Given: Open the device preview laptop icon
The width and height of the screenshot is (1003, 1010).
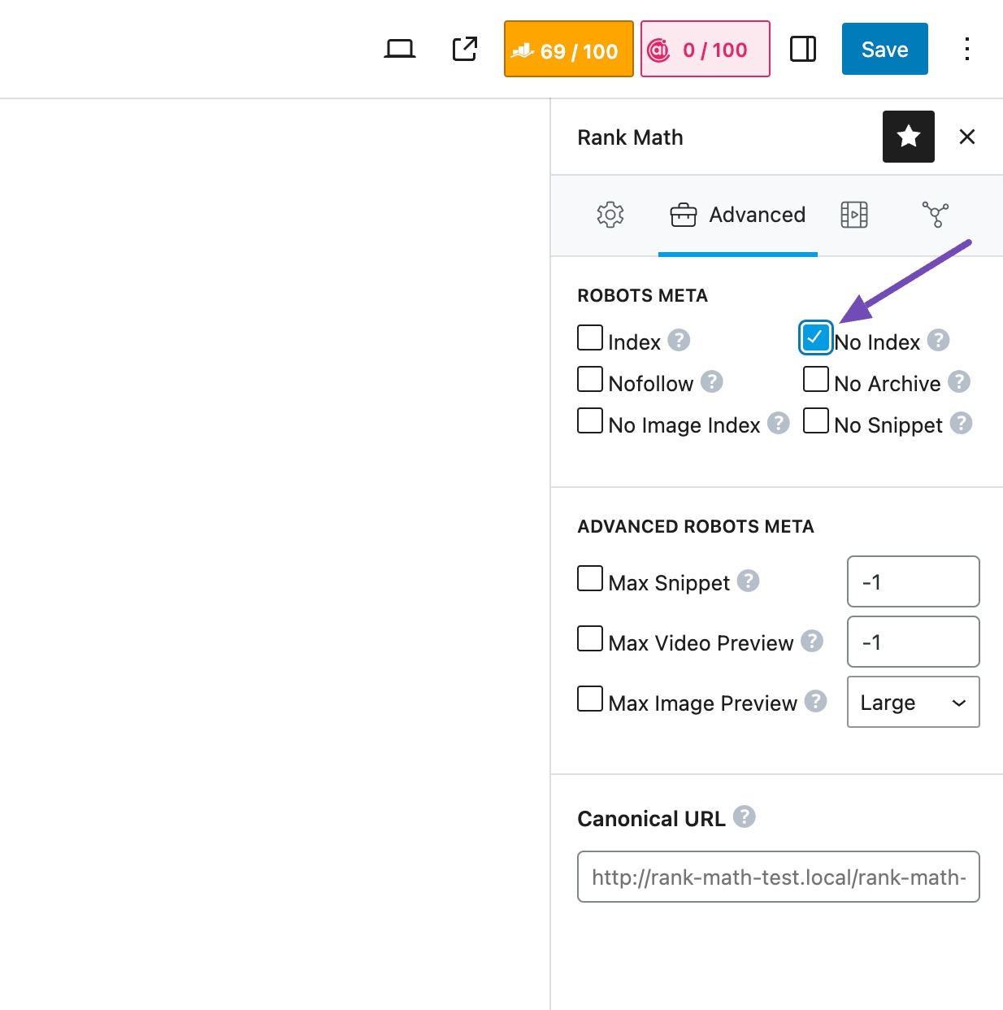Looking at the screenshot, I should point(399,50).
